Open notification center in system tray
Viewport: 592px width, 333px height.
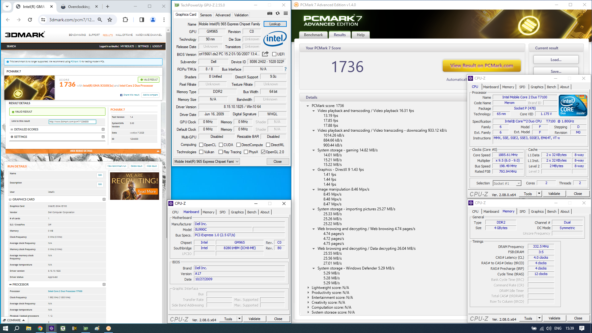(x=582, y=328)
